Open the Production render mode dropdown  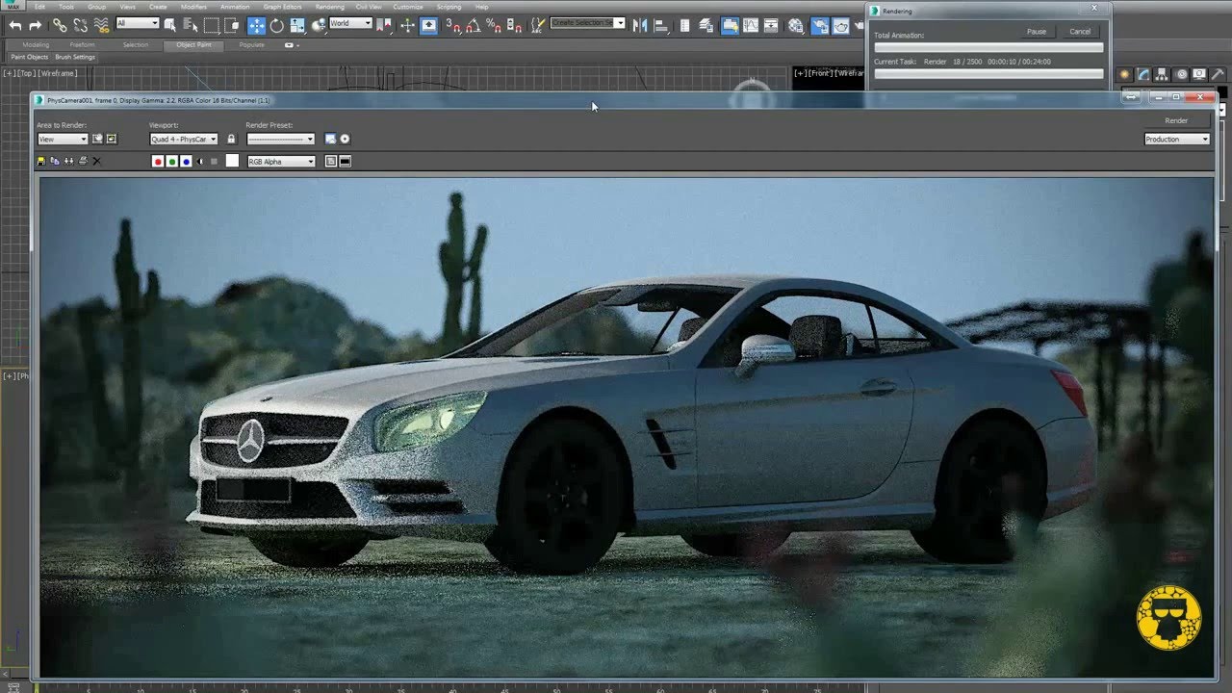point(1177,140)
